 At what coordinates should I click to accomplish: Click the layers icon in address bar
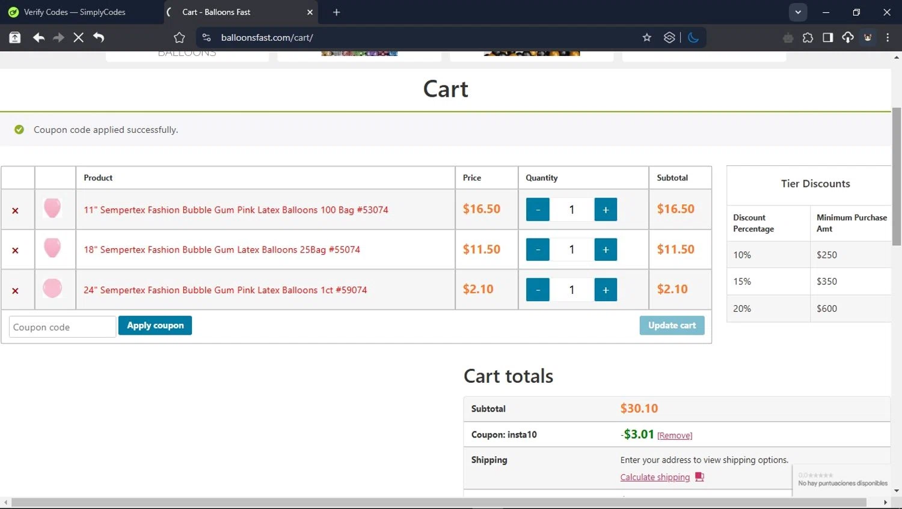click(669, 37)
